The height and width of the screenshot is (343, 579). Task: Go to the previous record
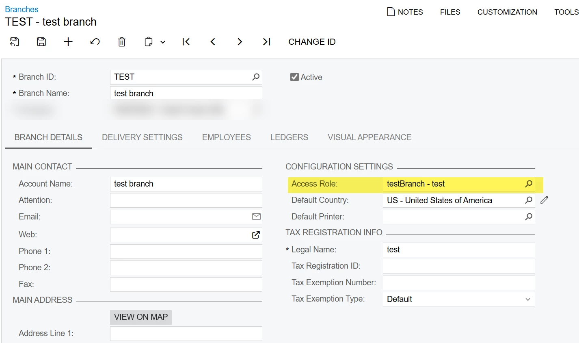click(213, 41)
